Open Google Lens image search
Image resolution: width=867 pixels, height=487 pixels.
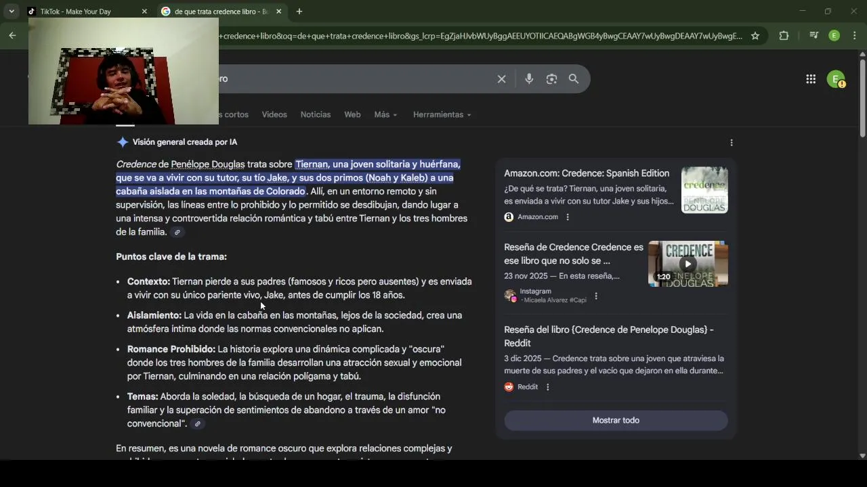tap(551, 79)
